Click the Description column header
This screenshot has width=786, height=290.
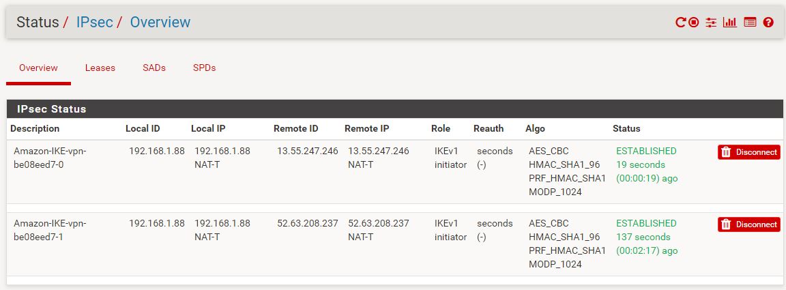[35, 128]
